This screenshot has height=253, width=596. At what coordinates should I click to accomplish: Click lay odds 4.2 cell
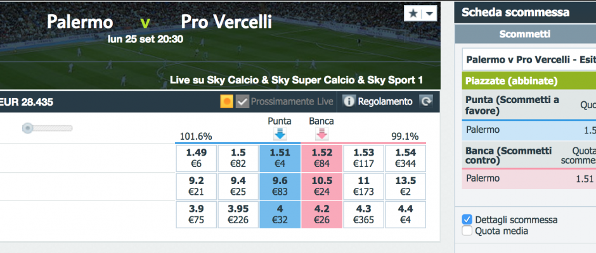pos(321,214)
